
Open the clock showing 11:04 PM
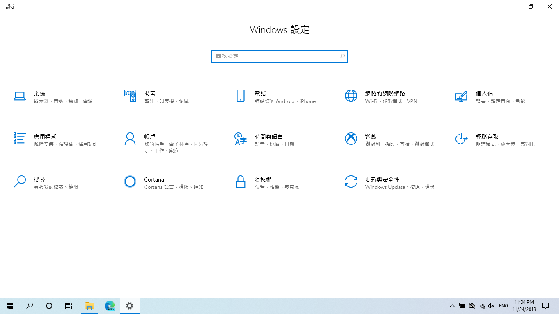524,306
